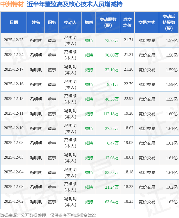Click date cell 2025-12-08
The height and width of the screenshot is (218, 179).
point(14,143)
